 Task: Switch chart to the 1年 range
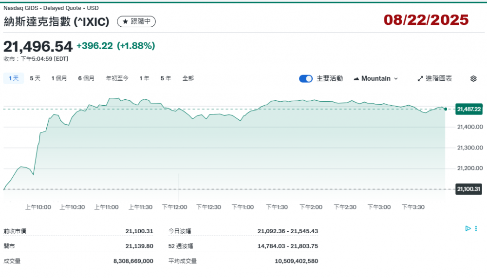pos(144,78)
